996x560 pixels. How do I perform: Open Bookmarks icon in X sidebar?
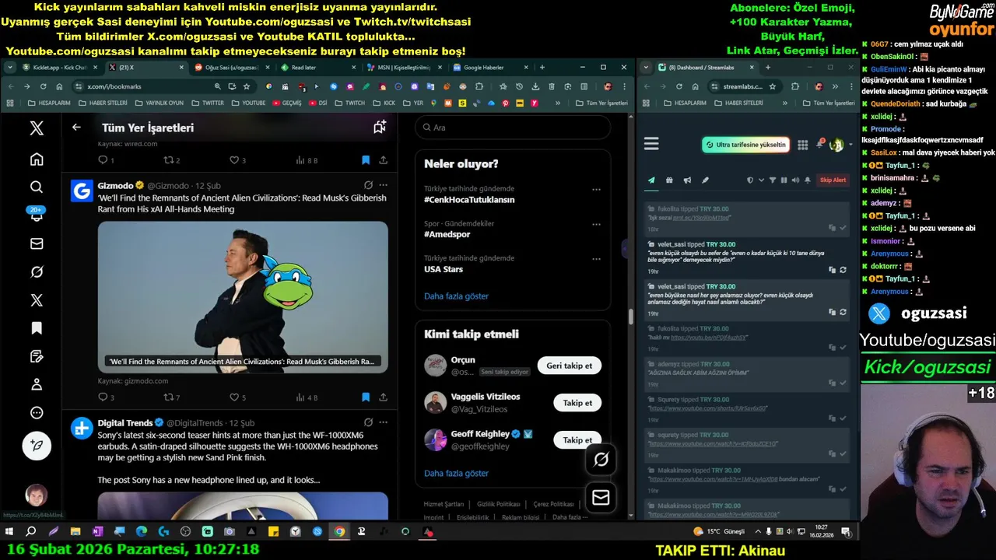(x=37, y=328)
